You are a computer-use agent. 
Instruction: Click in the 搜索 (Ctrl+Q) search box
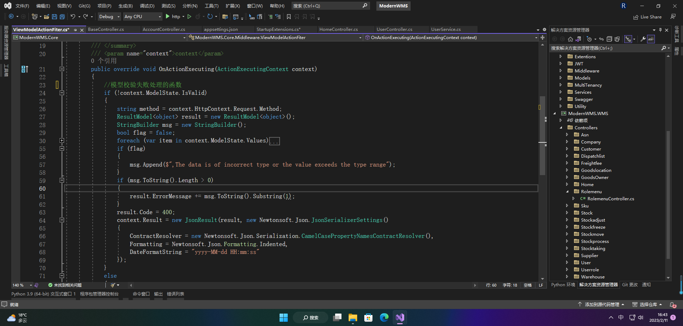pos(330,6)
